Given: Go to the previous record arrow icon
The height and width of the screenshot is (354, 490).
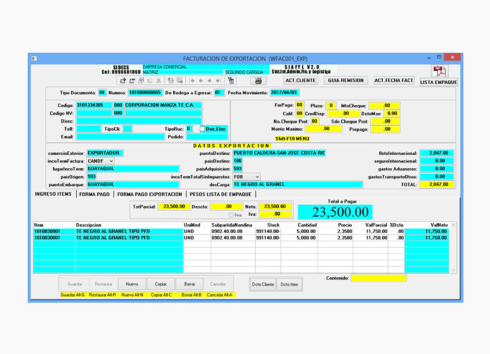Looking at the screenshot, I should click(201, 81).
